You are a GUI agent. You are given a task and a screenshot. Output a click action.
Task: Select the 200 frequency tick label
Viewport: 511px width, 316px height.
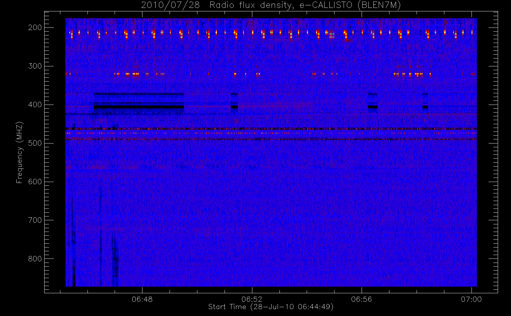pos(35,27)
